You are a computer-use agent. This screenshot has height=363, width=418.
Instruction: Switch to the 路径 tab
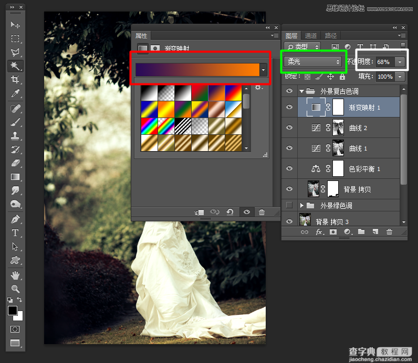tap(331, 36)
